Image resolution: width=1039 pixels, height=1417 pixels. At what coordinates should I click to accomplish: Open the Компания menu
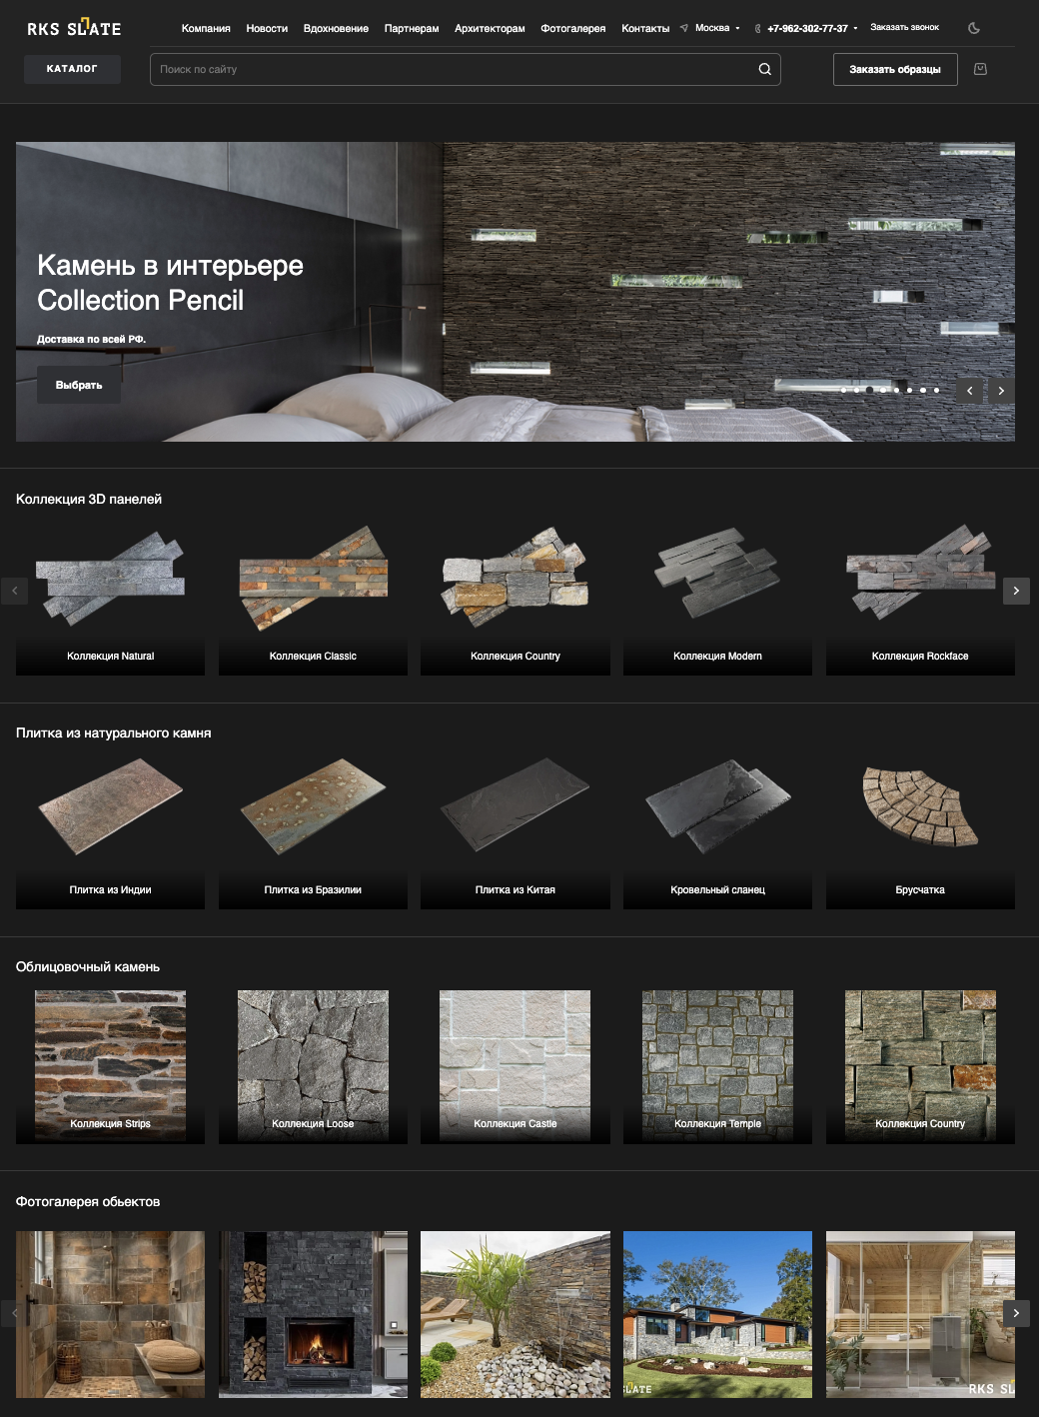(x=206, y=28)
